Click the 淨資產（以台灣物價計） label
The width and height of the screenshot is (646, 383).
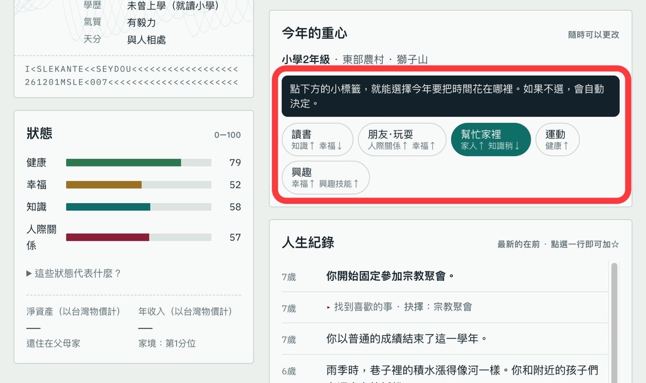(x=74, y=312)
